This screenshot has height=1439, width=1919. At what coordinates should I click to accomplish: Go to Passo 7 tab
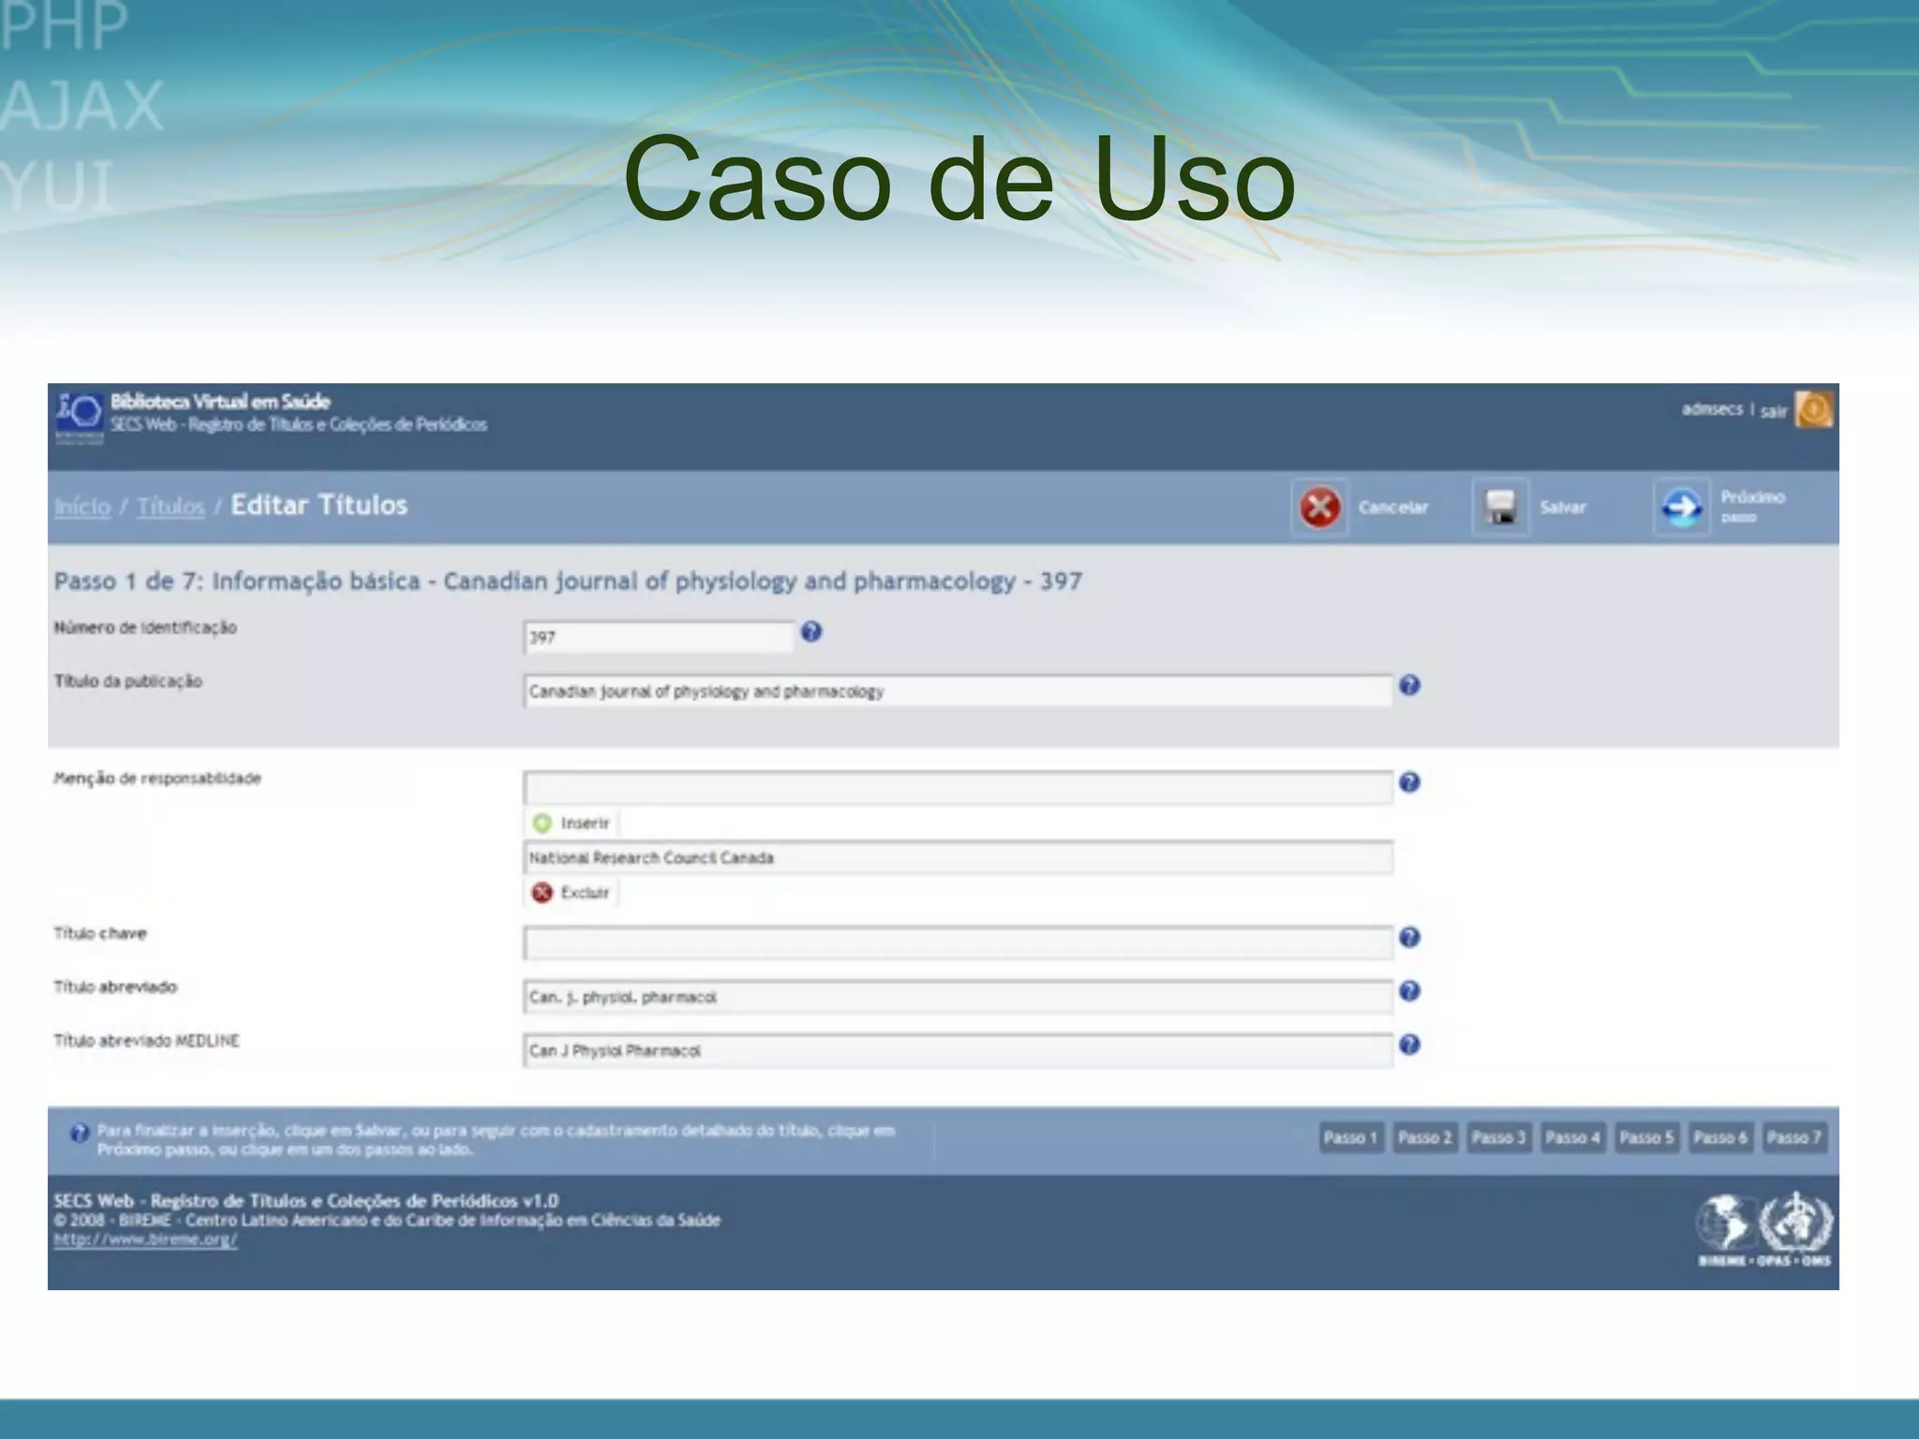click(1794, 1138)
